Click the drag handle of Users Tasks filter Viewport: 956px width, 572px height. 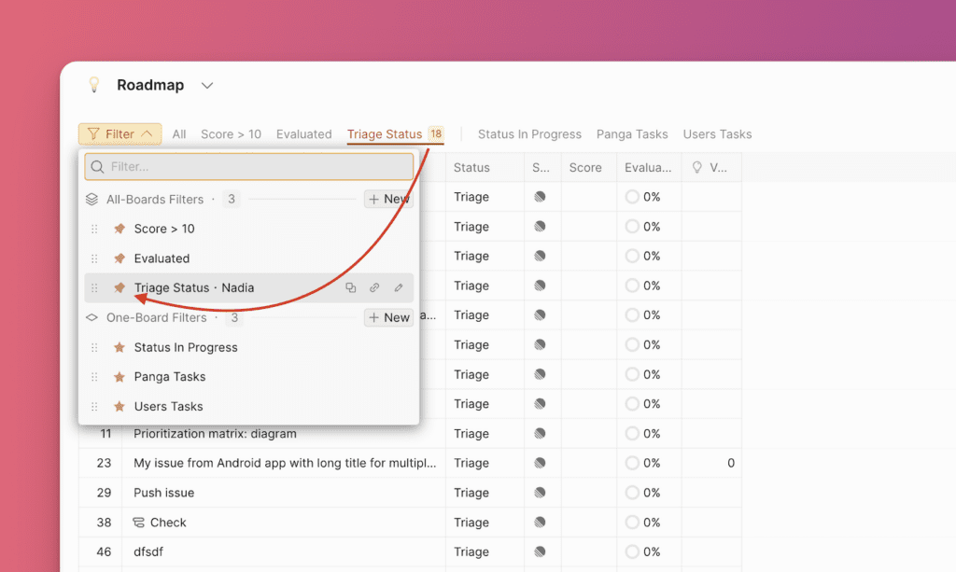(x=94, y=407)
